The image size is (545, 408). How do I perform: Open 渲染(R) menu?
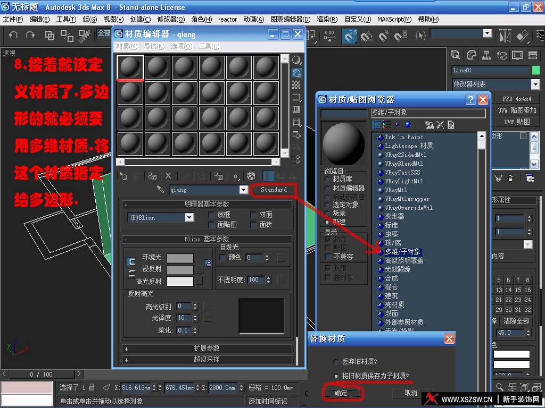click(327, 20)
